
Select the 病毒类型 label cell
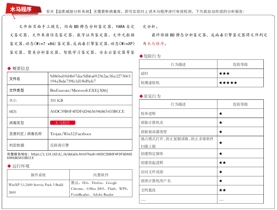pyautogui.click(x=27, y=123)
